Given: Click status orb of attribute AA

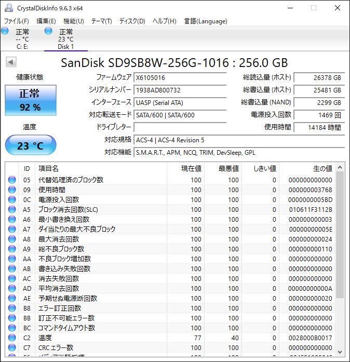Looking at the screenshot, I should pos(12,259).
